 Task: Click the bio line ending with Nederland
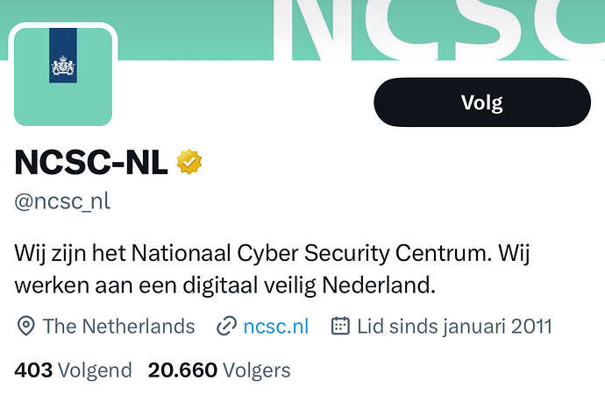click(225, 285)
